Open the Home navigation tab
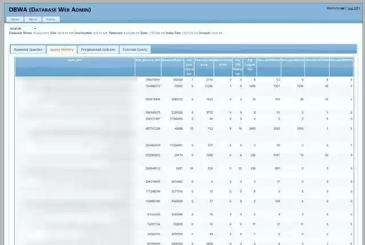365x245 pixels. (15, 19)
